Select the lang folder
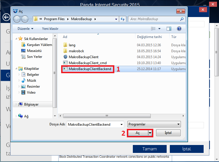The width and height of the screenshot is (219, 162). pyautogui.click(x=72, y=45)
